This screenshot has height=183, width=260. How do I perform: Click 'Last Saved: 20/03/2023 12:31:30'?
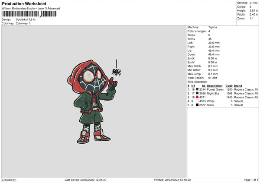pyautogui.click(x=85, y=180)
